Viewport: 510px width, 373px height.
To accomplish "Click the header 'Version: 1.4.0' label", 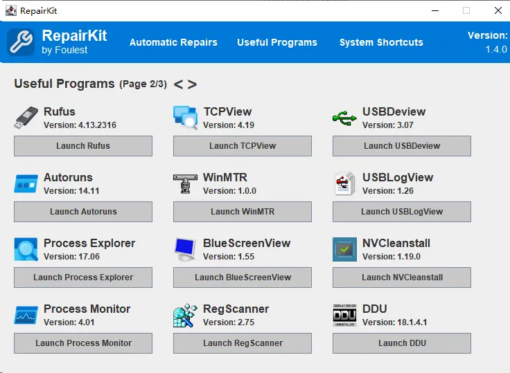I will 487,42.
